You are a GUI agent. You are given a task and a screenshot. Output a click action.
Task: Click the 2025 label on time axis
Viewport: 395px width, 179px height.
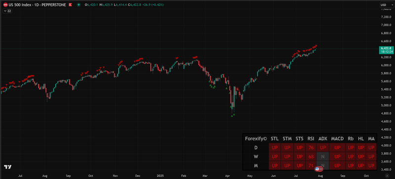pos(160,176)
